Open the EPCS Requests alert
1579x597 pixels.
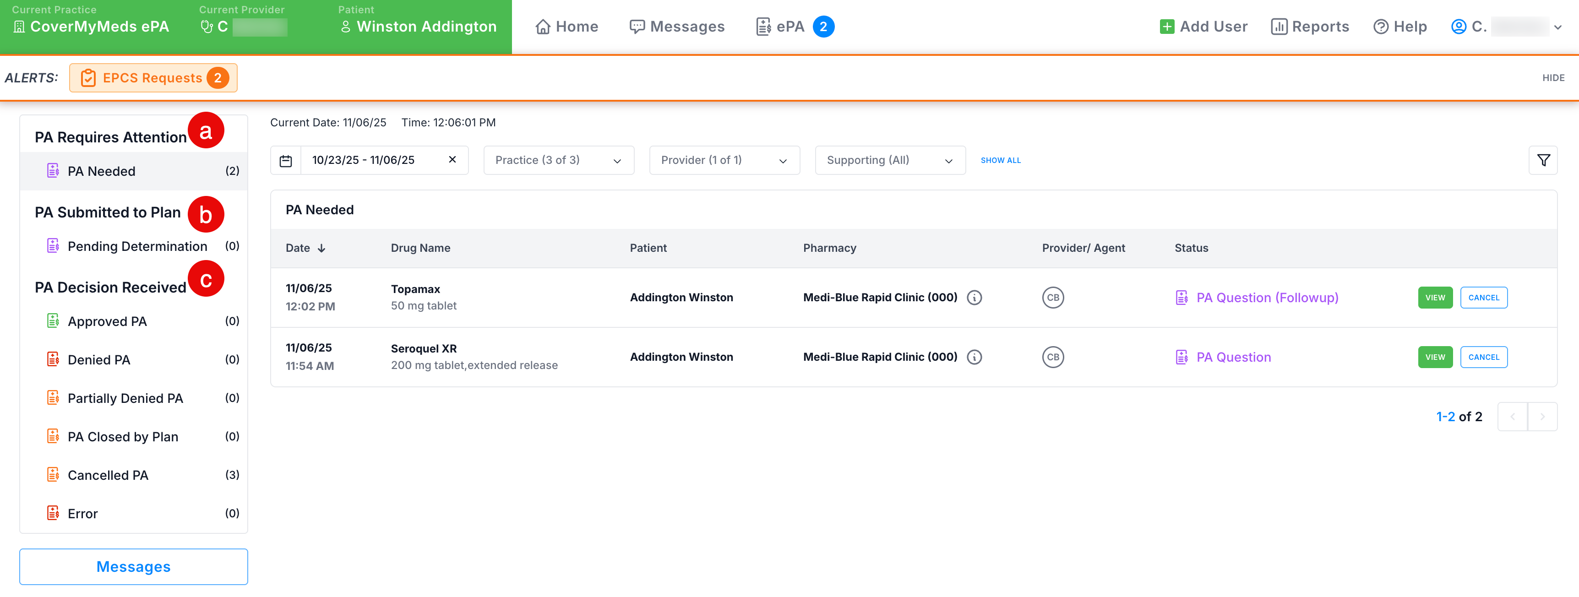coord(153,78)
